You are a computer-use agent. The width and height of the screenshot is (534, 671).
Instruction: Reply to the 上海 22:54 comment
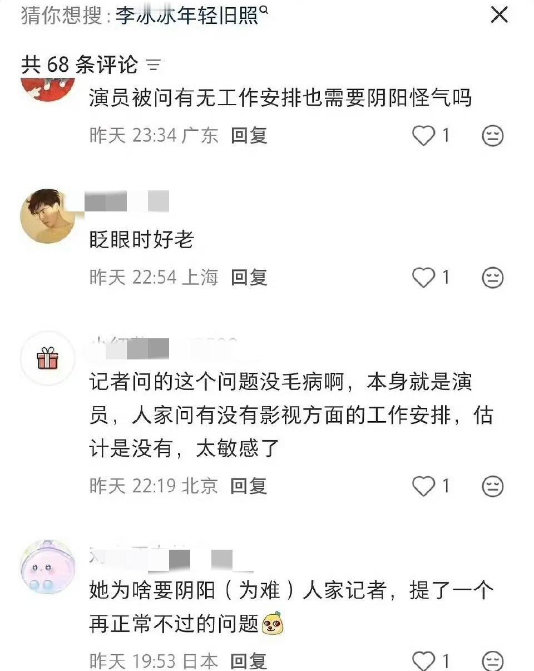tap(249, 277)
